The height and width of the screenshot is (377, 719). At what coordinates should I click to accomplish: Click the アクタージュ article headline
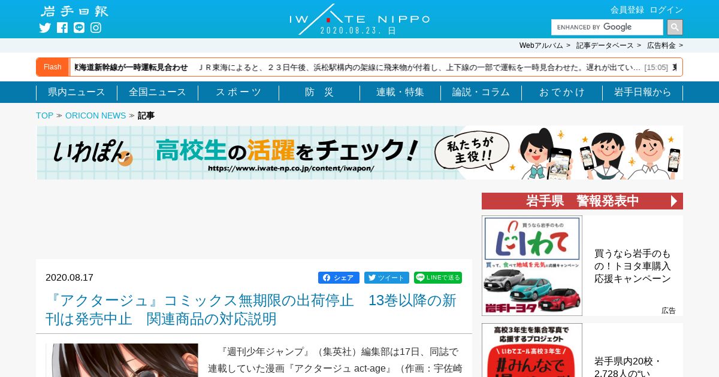[x=251, y=309]
